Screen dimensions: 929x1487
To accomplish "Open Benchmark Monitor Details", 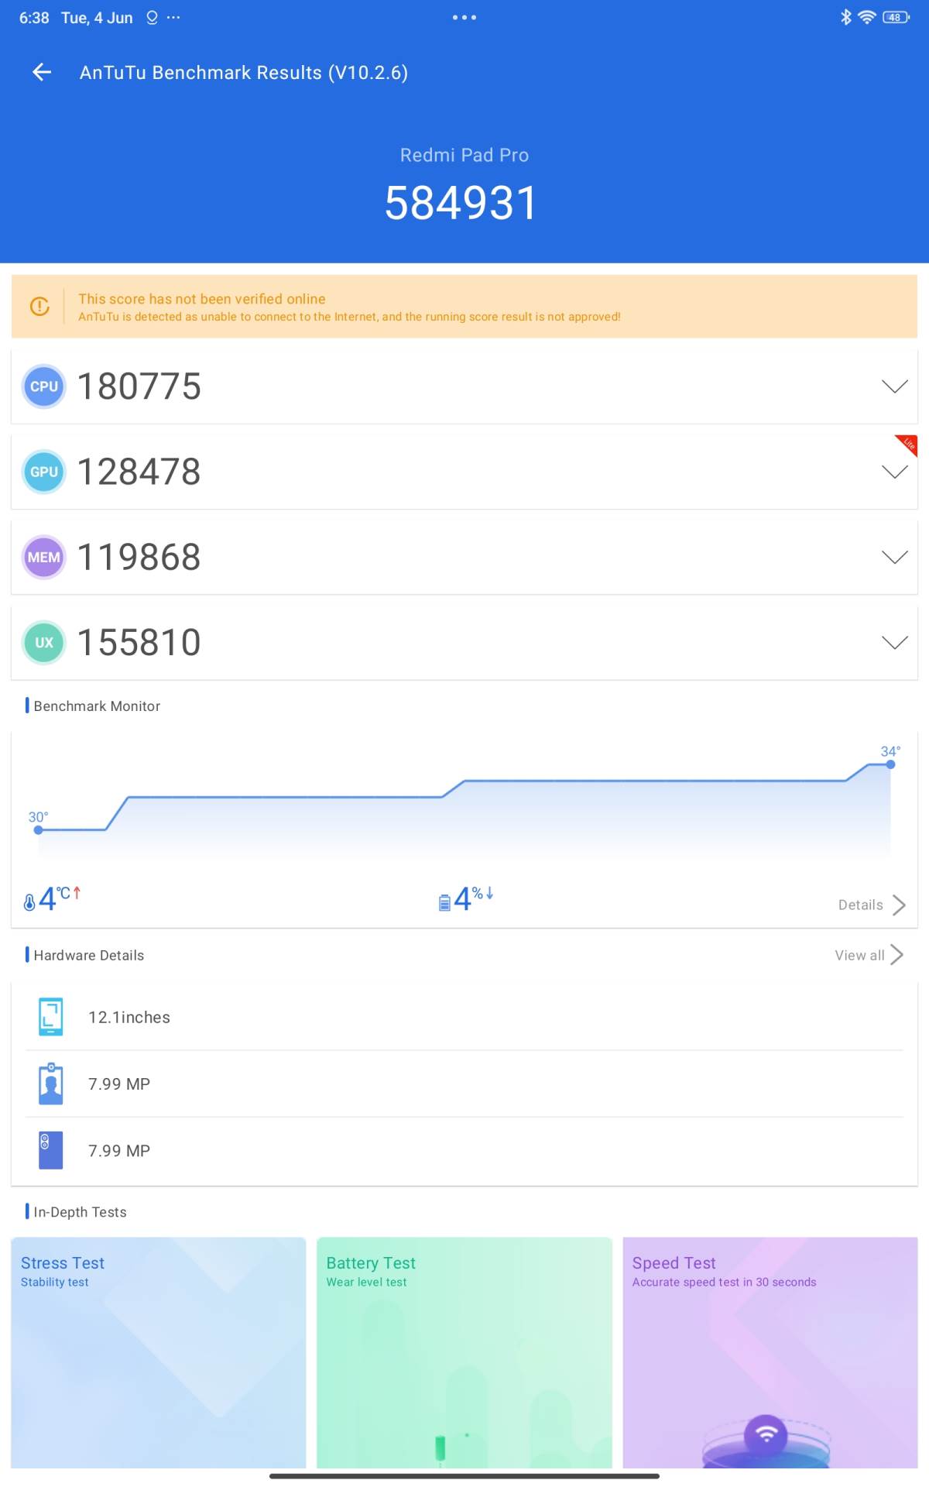I will click(871, 905).
